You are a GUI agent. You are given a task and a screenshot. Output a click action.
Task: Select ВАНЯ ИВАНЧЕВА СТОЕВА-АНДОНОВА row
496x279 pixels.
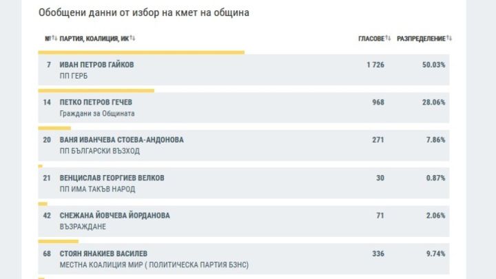click(244, 145)
